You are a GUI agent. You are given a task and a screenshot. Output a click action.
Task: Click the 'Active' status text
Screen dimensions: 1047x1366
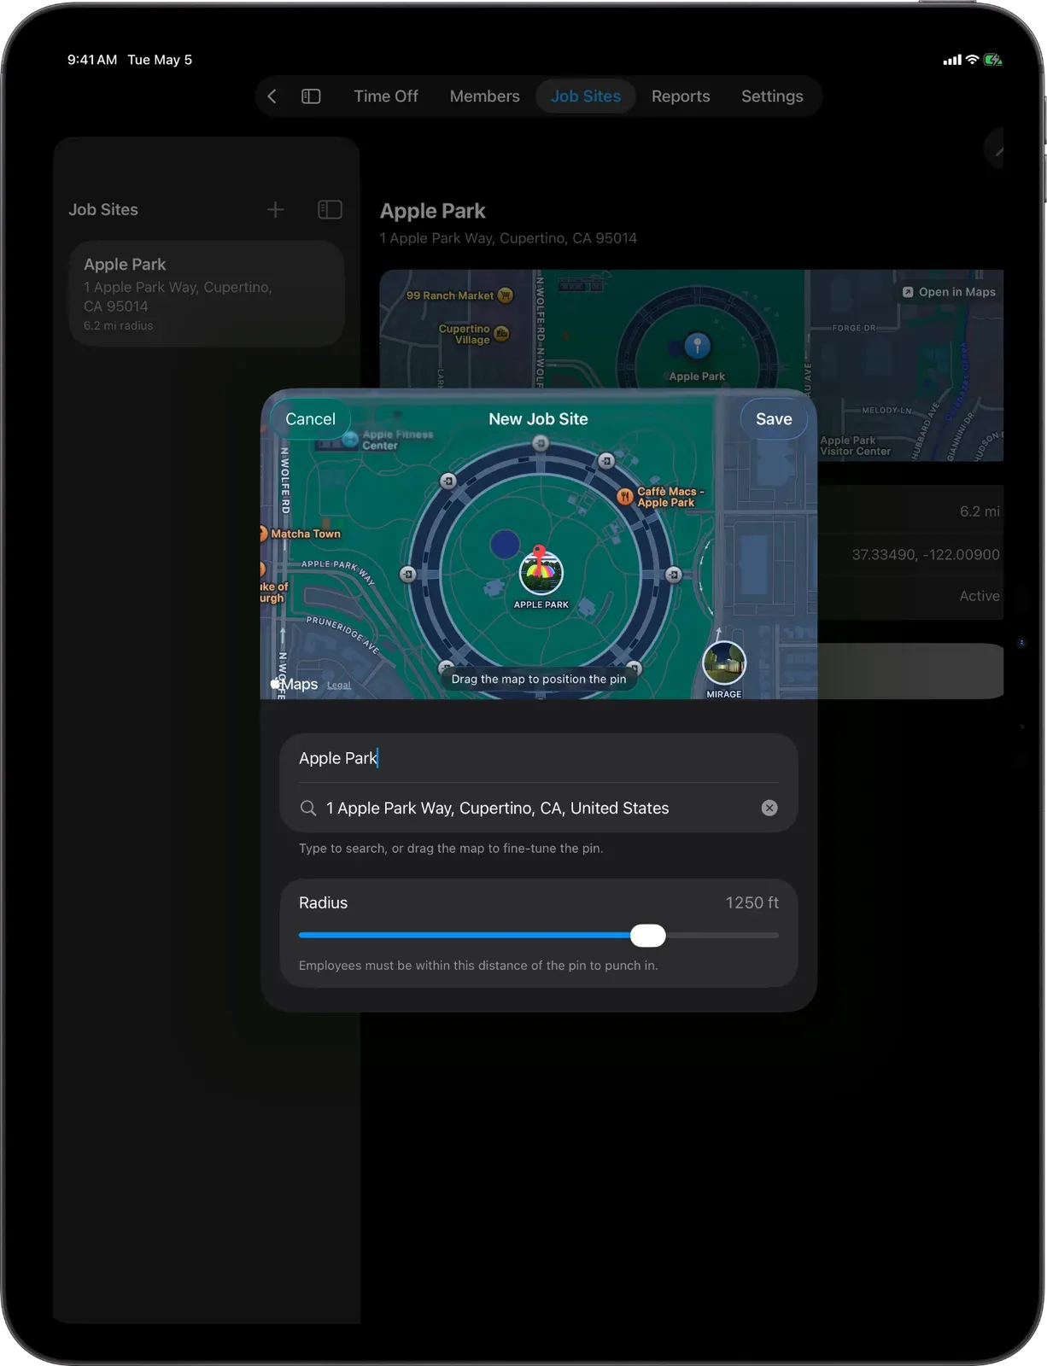coord(980,596)
